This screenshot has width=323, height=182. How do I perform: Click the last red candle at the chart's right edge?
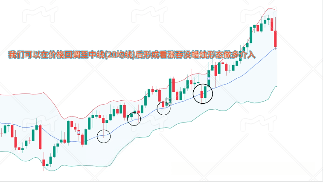276,39
